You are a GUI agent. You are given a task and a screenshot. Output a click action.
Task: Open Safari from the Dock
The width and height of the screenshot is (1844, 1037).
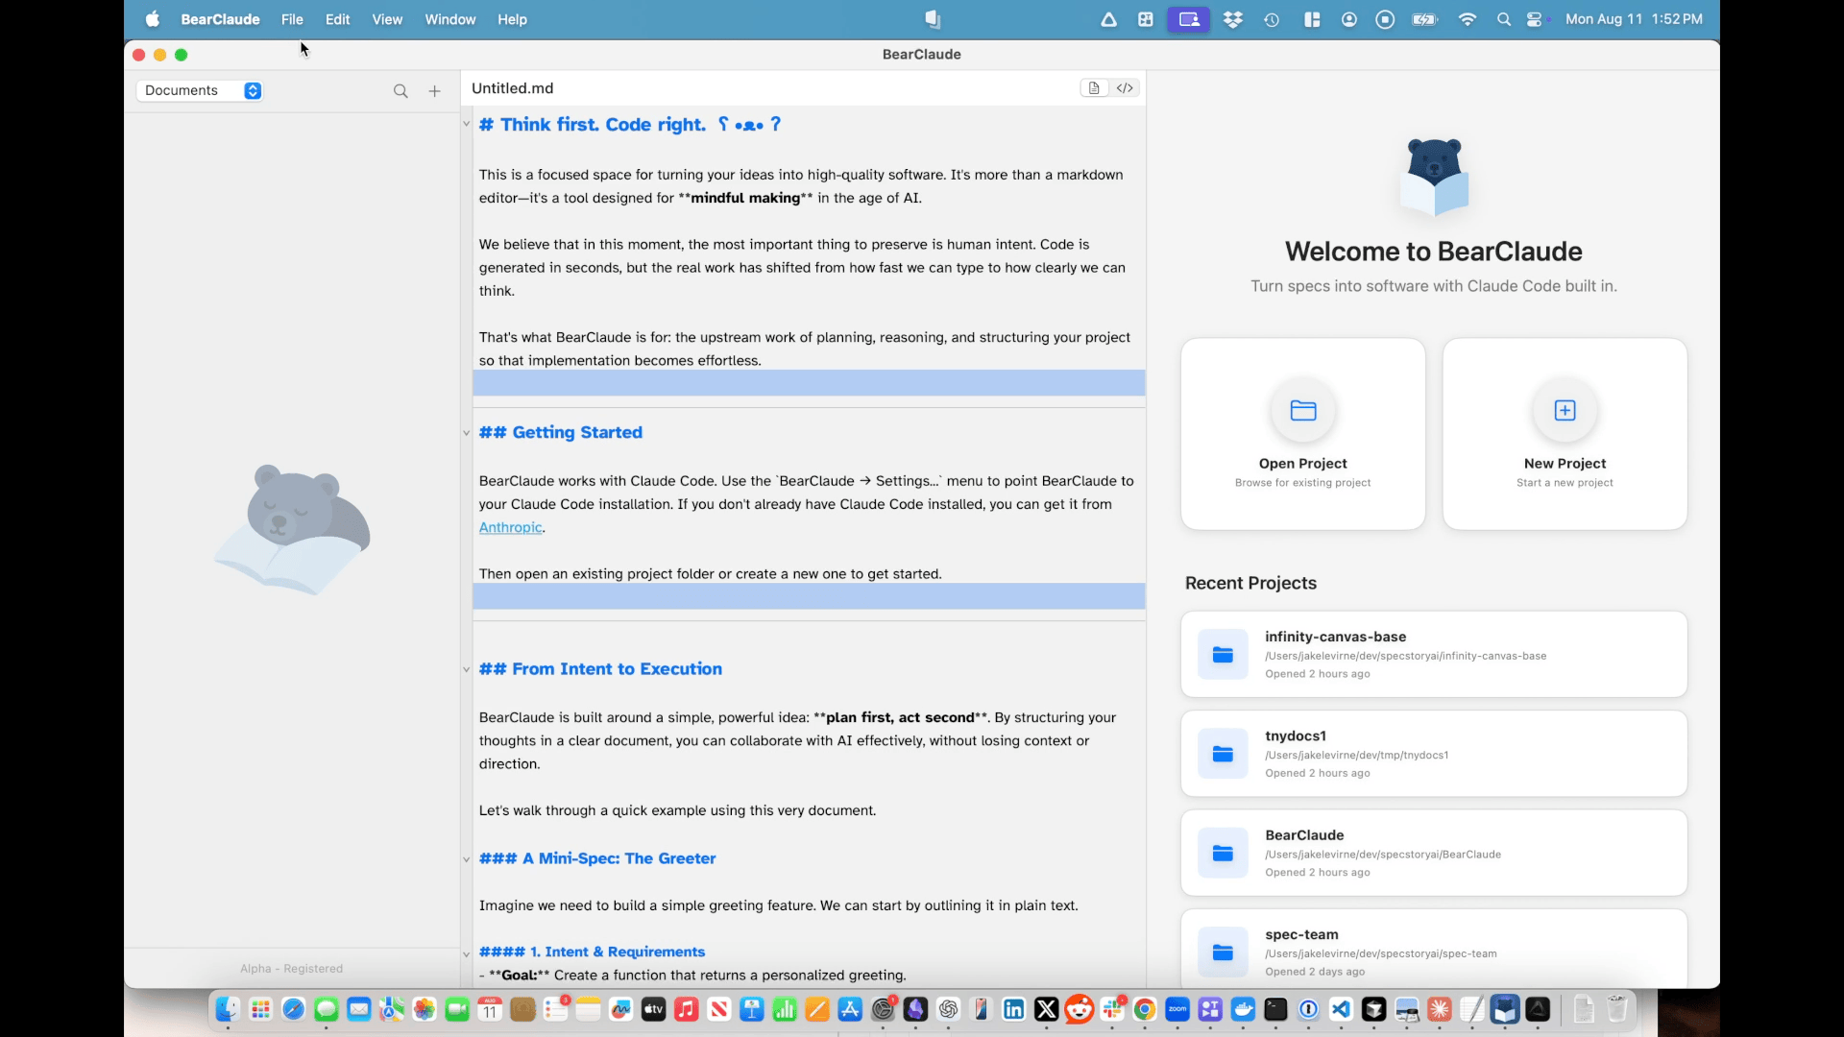point(293,1009)
